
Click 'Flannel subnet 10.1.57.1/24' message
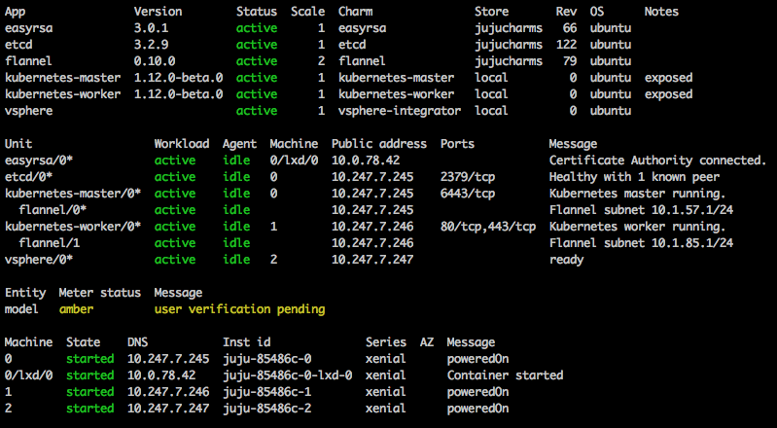pos(641,210)
